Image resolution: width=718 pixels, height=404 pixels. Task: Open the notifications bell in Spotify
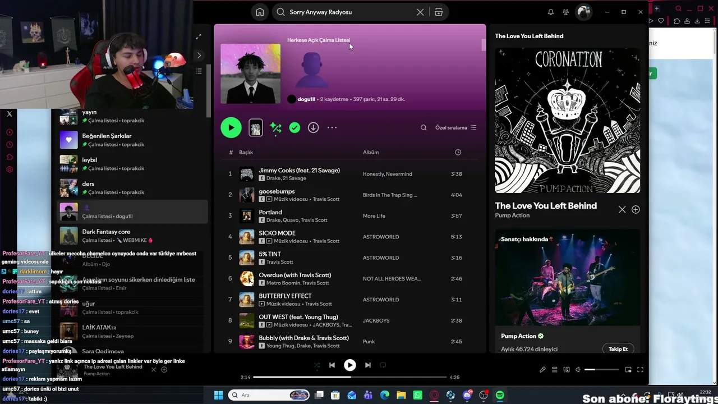tap(551, 12)
